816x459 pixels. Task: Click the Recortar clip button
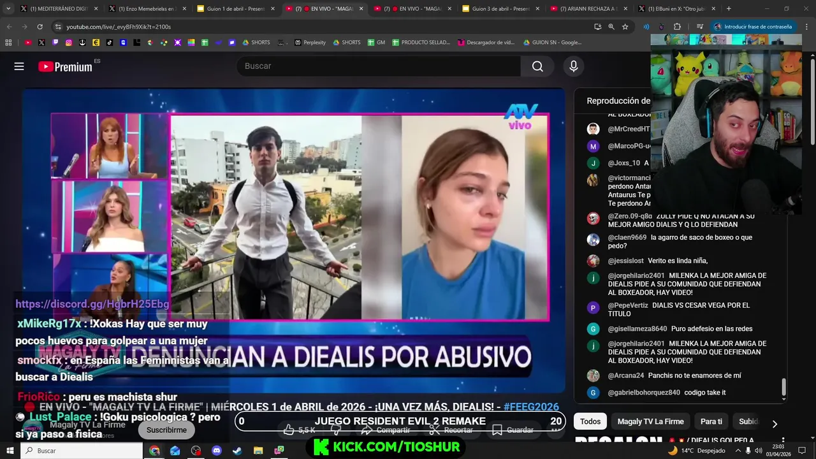451,430
